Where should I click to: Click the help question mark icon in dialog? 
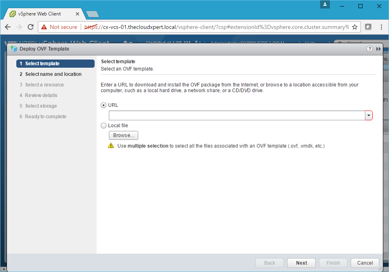coord(369,49)
